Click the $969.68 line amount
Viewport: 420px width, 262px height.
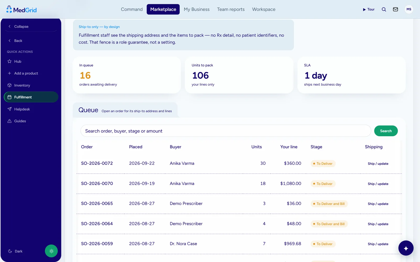click(x=292, y=244)
